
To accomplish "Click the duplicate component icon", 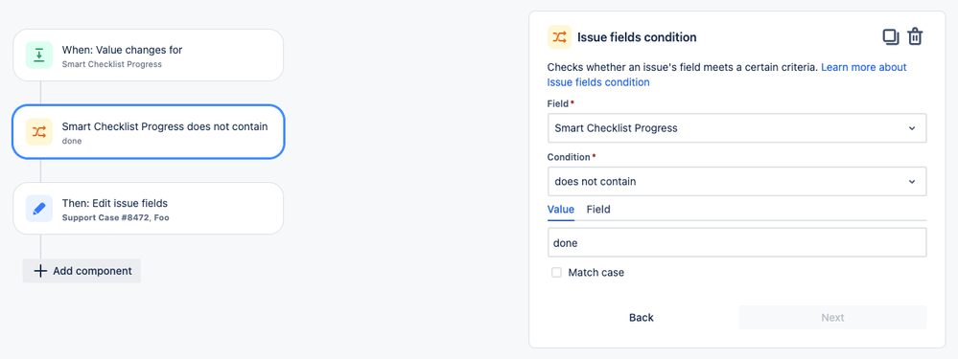I will [x=891, y=36].
